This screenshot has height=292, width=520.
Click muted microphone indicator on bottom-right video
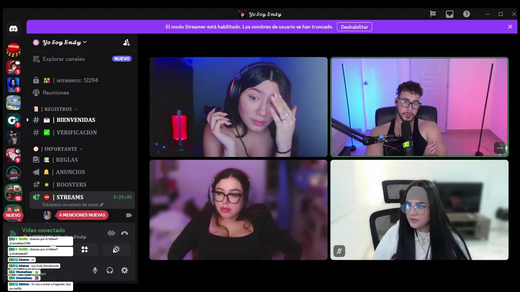click(x=339, y=251)
